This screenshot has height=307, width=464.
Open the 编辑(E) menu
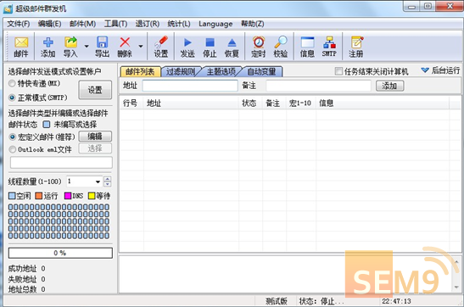[x=50, y=24]
